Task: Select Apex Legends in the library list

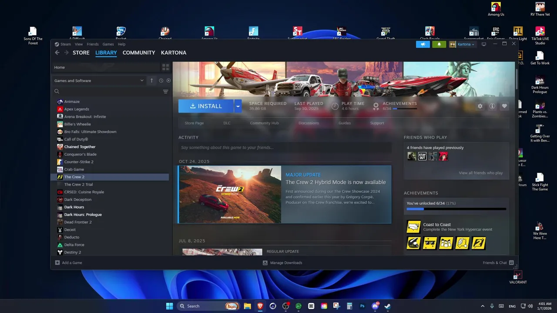Action: (77, 109)
